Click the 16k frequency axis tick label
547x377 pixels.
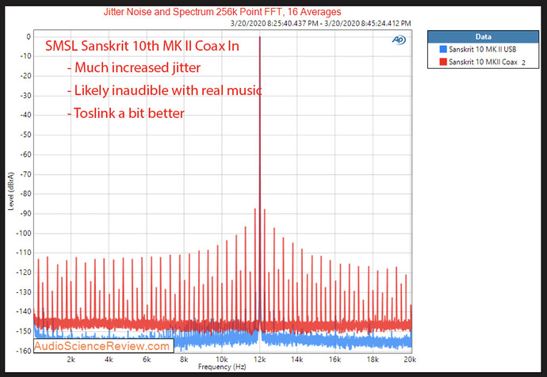[x=335, y=360]
